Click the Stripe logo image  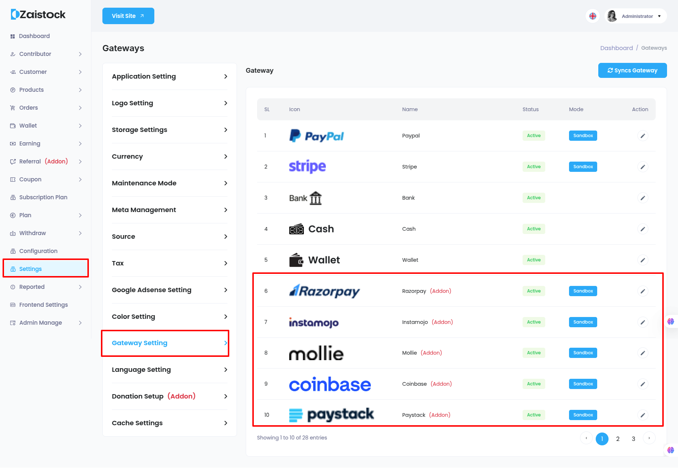[x=307, y=167]
